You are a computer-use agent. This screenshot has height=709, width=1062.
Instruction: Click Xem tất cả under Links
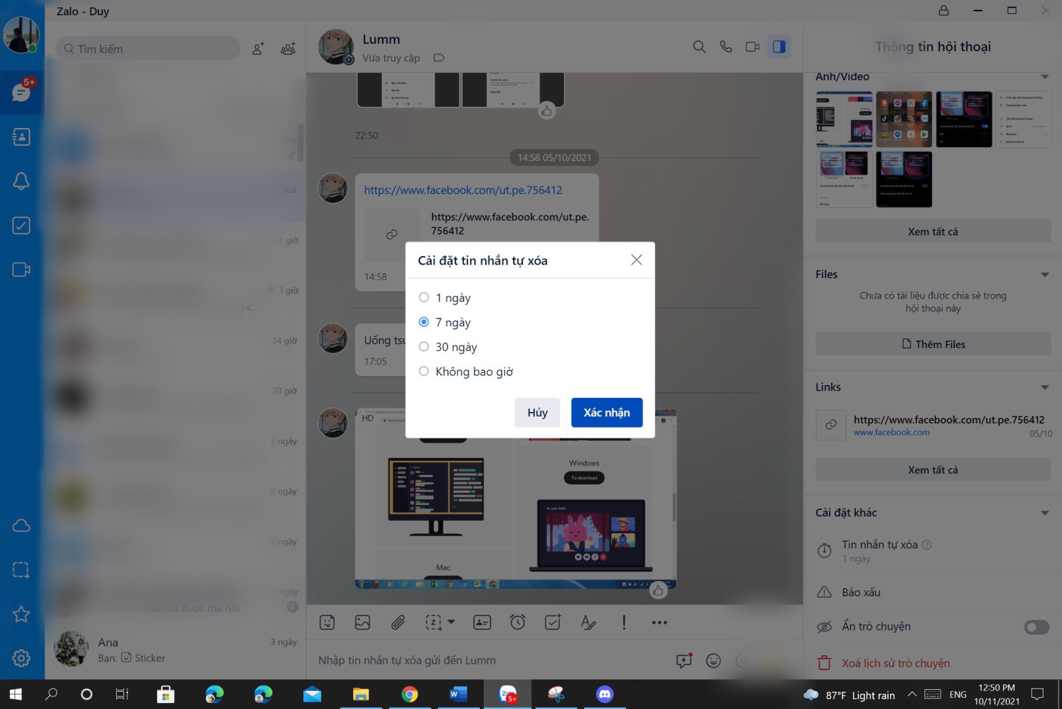933,470
